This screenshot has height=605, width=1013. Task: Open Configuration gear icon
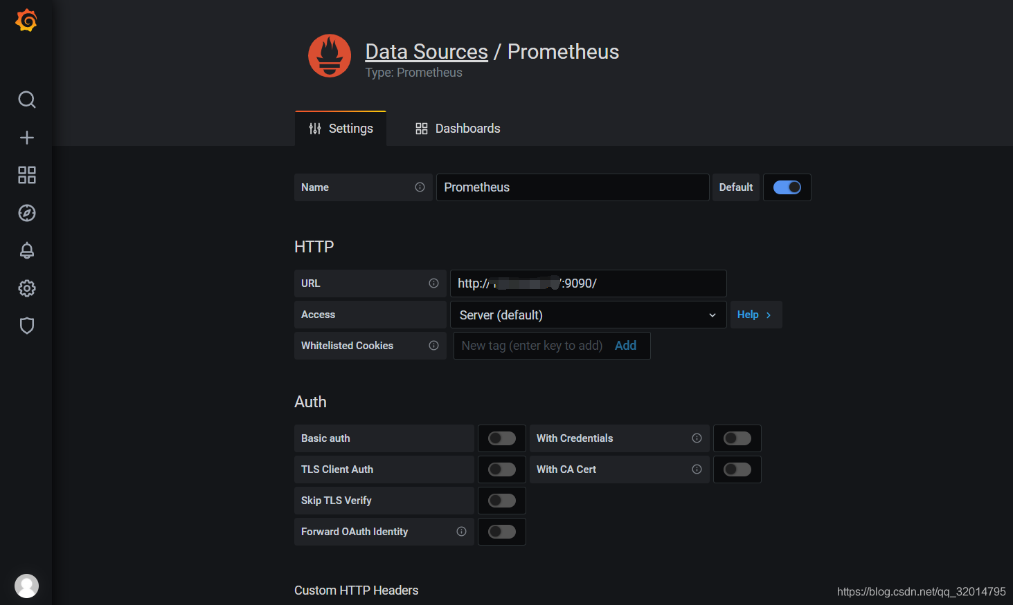click(27, 288)
